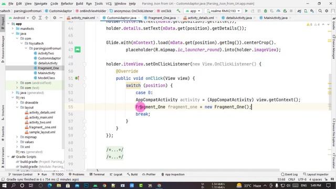Go to next highlighted error arrow
The image size is (336, 189).
click(328, 25)
